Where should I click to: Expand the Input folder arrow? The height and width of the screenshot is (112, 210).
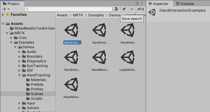pos(20,103)
